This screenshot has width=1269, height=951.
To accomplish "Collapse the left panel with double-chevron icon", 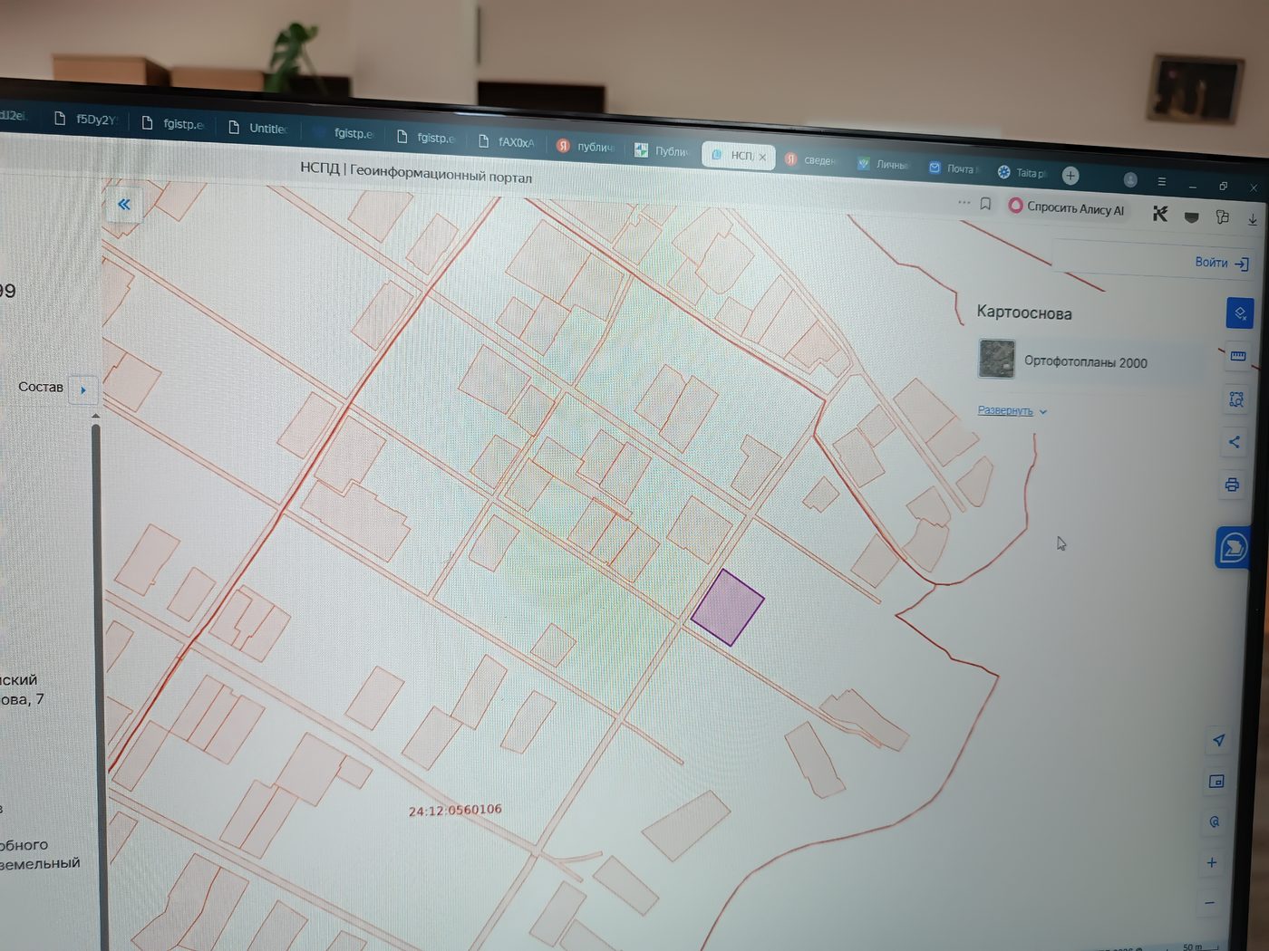I will tap(124, 205).
